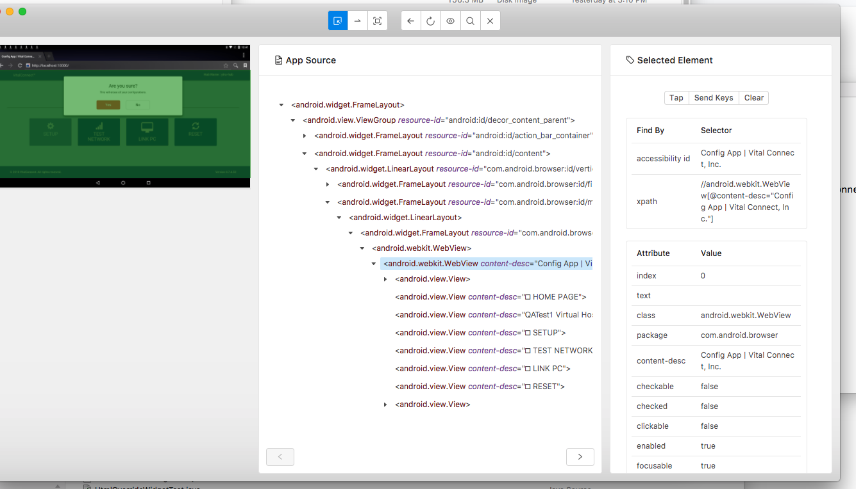Go to the next App Source page
This screenshot has width=856, height=489.
(x=580, y=456)
